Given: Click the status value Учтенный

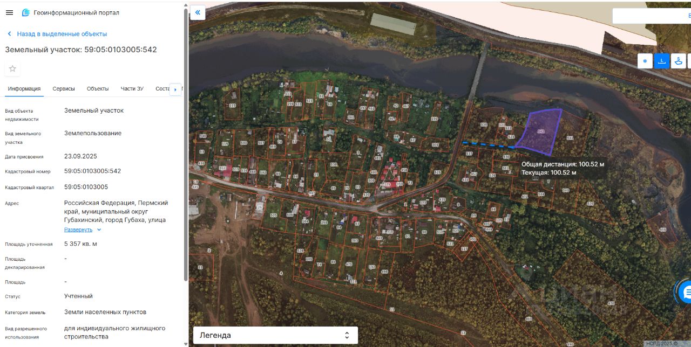Looking at the screenshot, I should pyautogui.click(x=78, y=296).
